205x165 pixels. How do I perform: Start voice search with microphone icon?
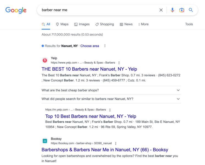(x=172, y=10)
